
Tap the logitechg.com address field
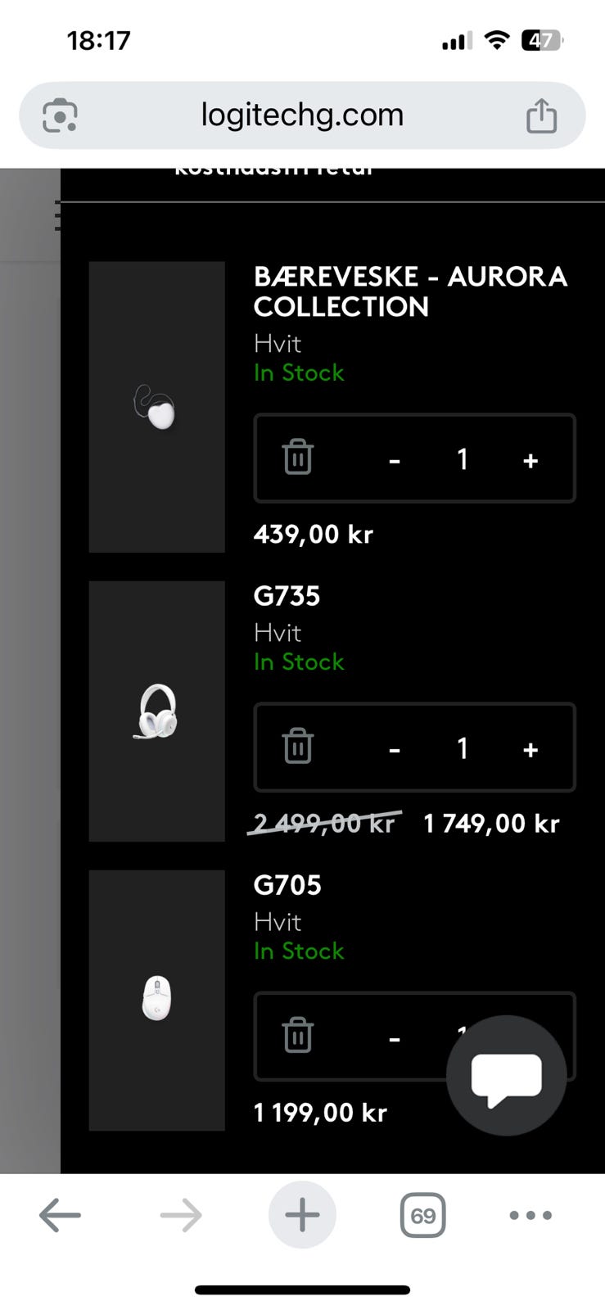coord(302,115)
